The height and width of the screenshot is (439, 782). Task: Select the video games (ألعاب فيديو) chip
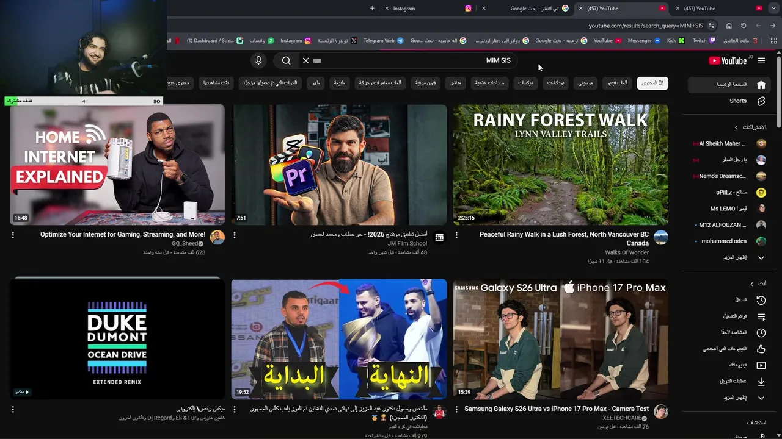[616, 83]
